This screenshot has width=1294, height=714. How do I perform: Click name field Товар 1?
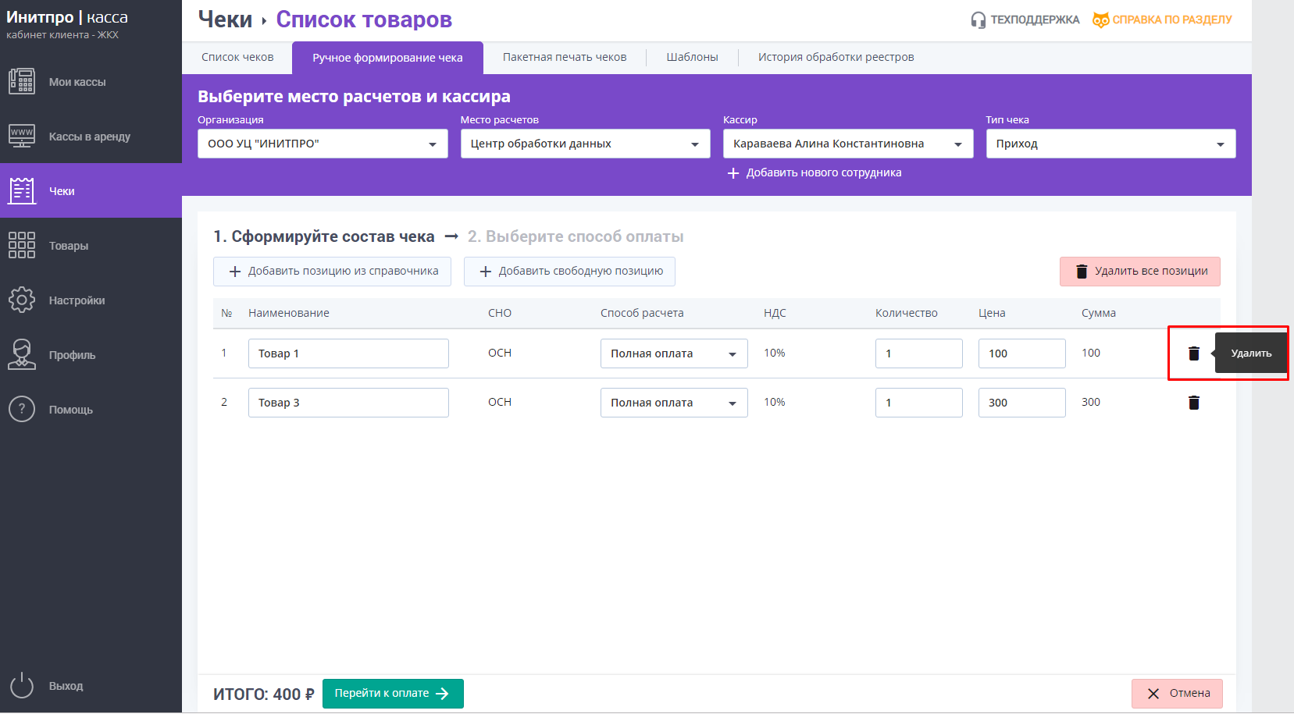click(x=348, y=353)
